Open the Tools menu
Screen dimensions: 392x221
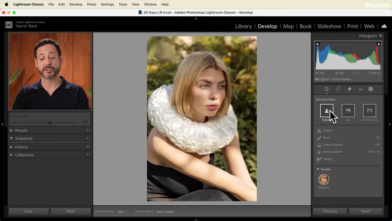(x=123, y=4)
